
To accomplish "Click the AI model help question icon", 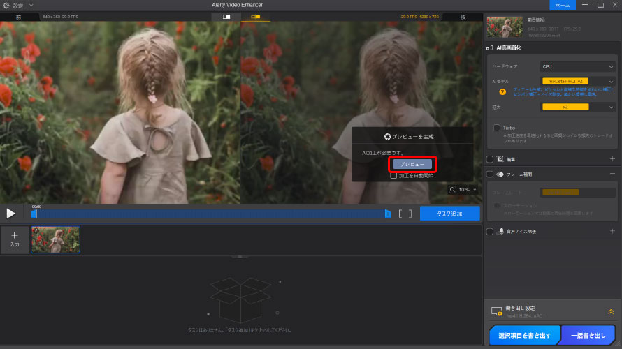I will [502, 92].
